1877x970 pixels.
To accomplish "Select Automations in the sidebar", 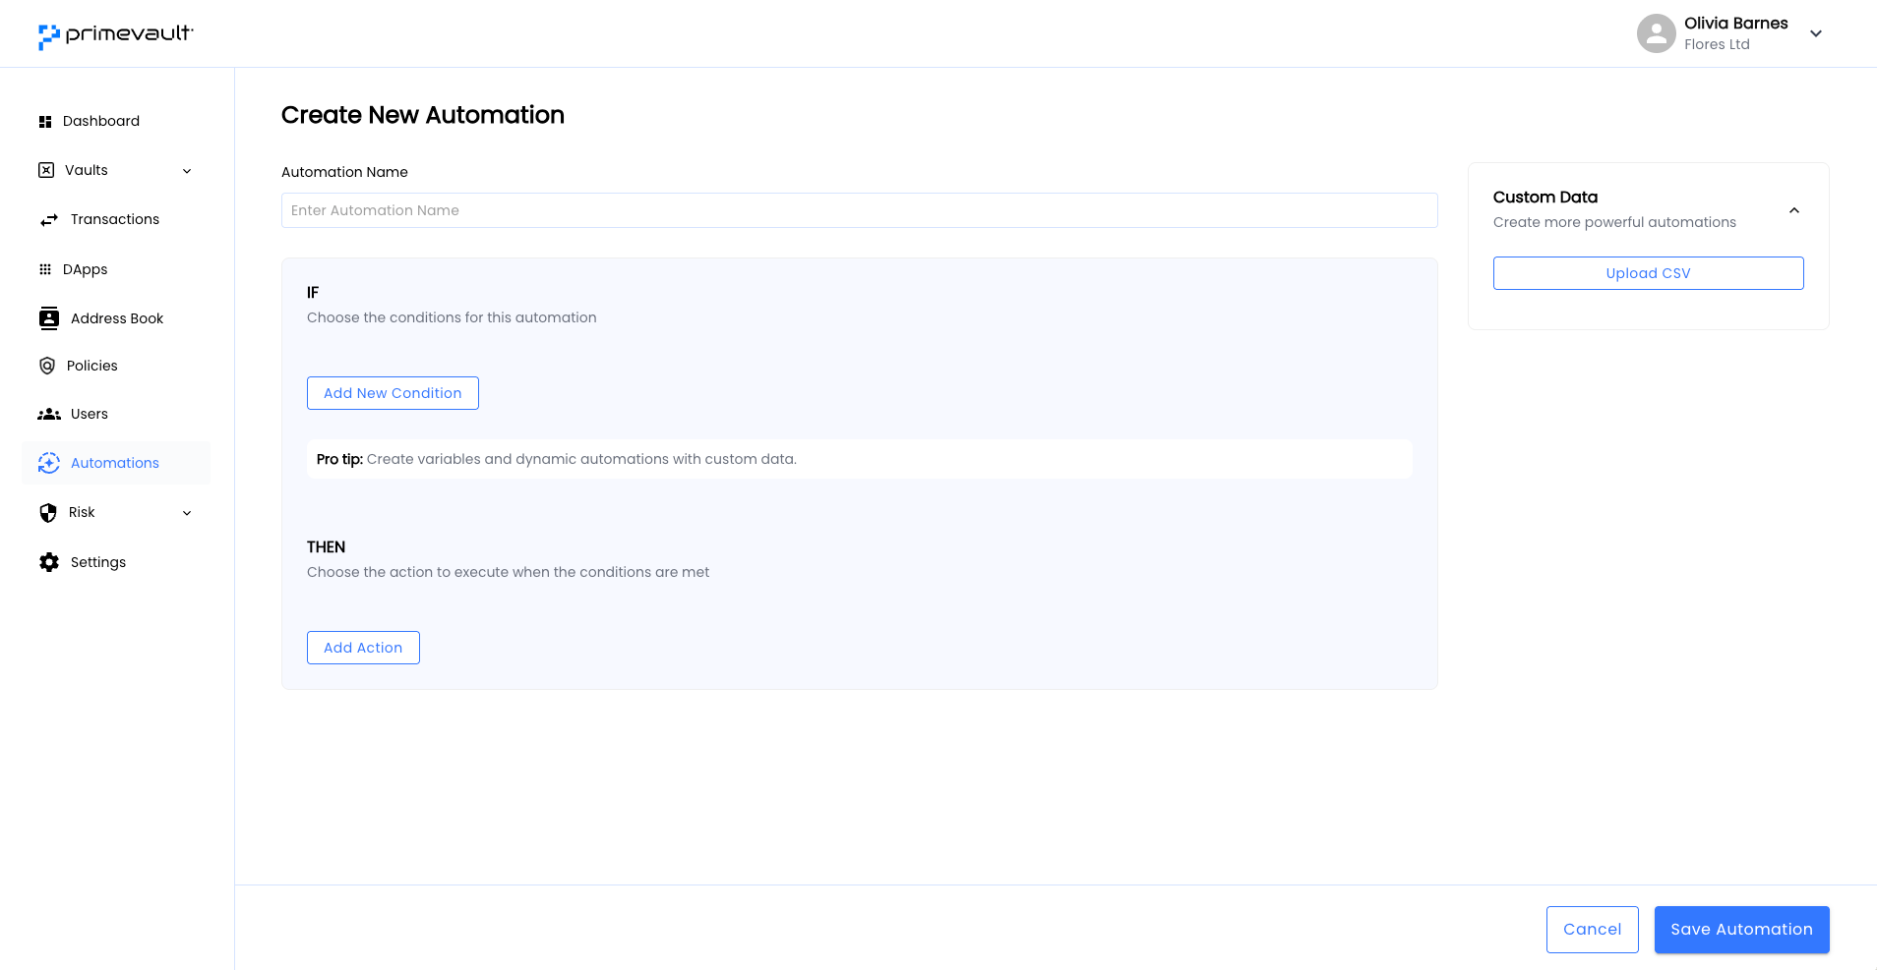I will click(116, 463).
